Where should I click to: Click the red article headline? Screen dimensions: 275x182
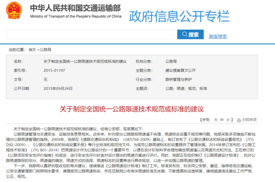pos(132,109)
